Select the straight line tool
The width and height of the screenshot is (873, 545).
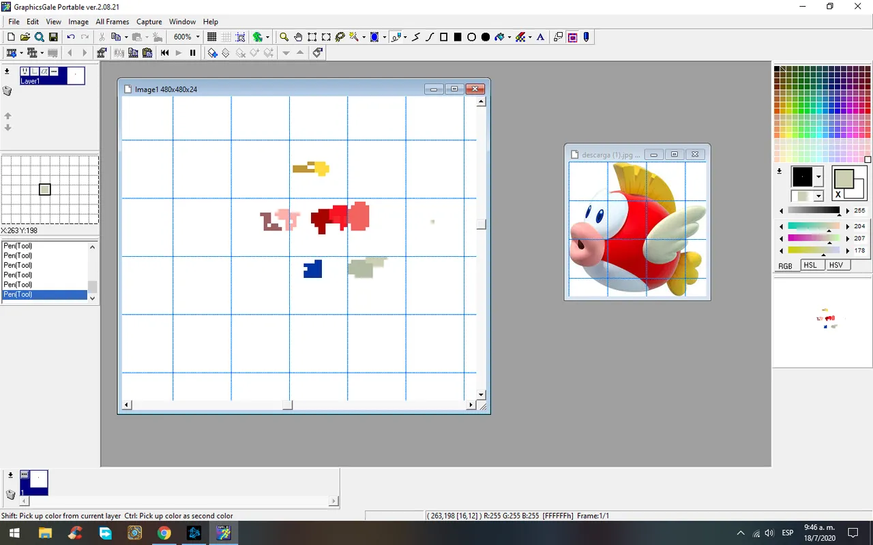click(416, 37)
